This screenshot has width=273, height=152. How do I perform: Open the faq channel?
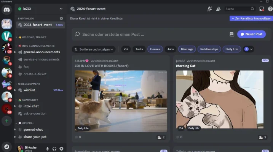click(x=40, y=67)
